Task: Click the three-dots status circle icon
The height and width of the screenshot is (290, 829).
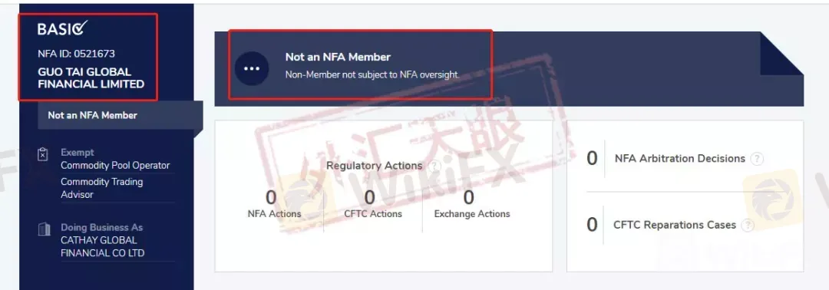Action: click(x=252, y=69)
